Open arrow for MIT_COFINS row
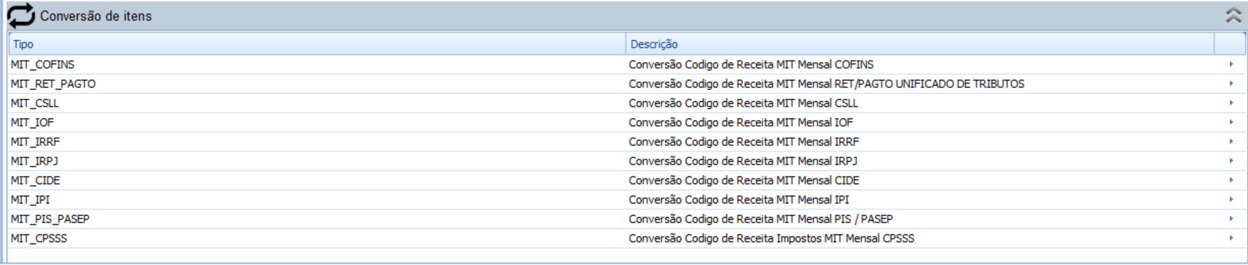 click(1230, 64)
